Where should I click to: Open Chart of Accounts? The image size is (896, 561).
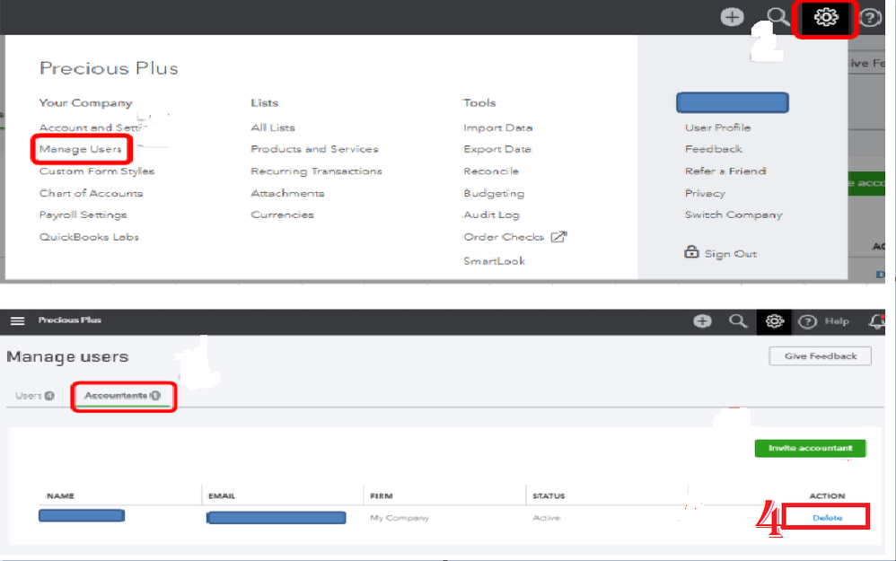[91, 193]
